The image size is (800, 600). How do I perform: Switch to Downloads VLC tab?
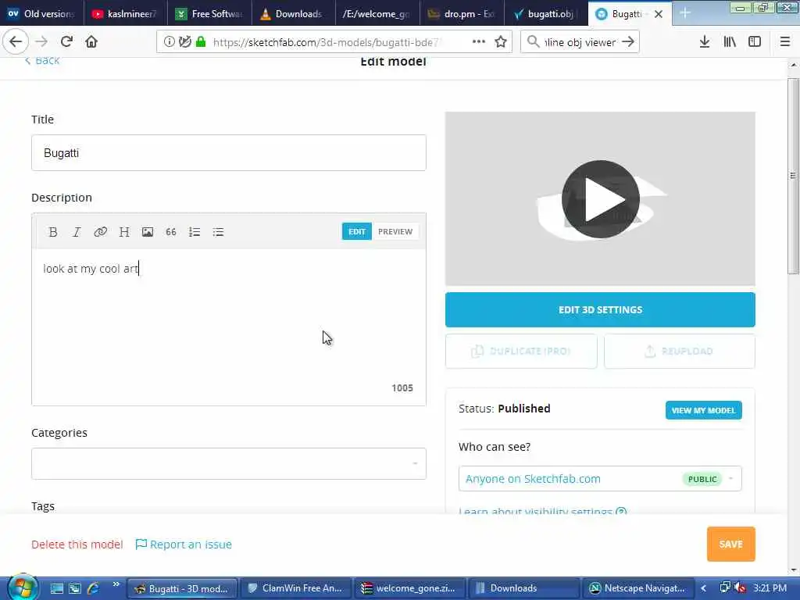pos(294,14)
